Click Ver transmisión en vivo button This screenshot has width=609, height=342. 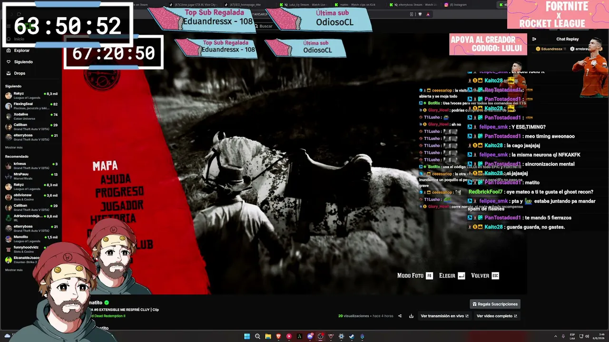click(444, 316)
